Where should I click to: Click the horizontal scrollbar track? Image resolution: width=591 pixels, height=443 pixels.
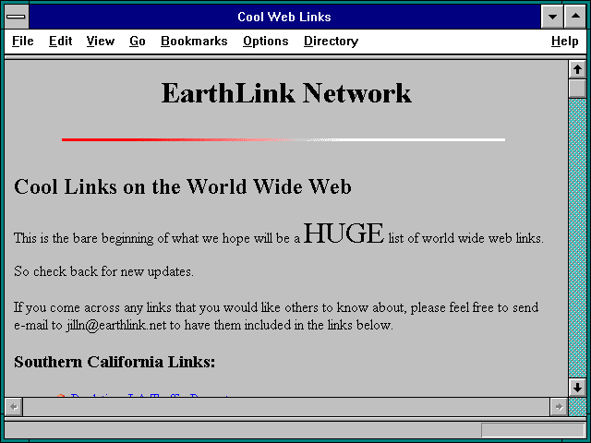[x=286, y=407]
